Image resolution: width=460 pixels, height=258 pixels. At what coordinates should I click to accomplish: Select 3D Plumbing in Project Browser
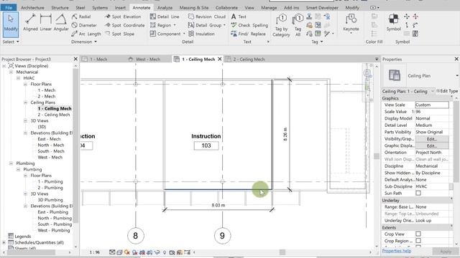pos(50,200)
